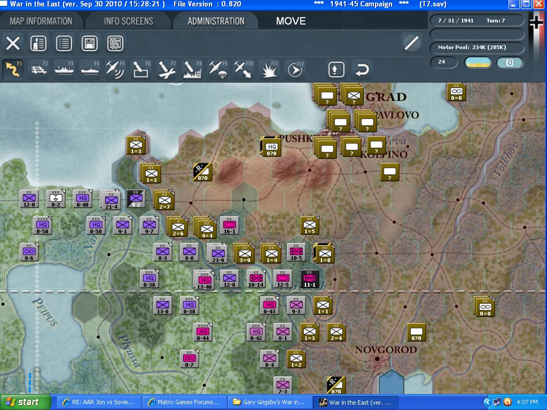Select Soviet 1=8 infantry counter
The image size is (547, 410).
point(324,253)
